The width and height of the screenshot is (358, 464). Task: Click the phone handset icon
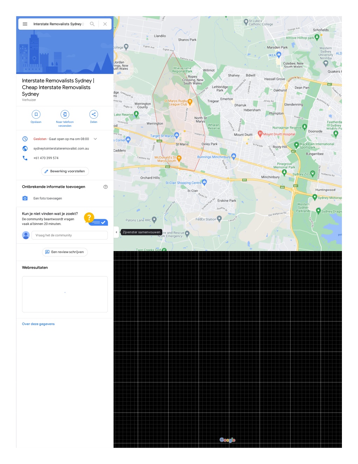pyautogui.click(x=25, y=158)
